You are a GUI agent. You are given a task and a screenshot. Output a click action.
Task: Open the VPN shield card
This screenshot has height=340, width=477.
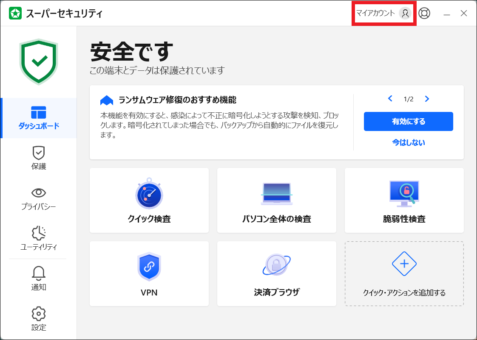point(149,273)
